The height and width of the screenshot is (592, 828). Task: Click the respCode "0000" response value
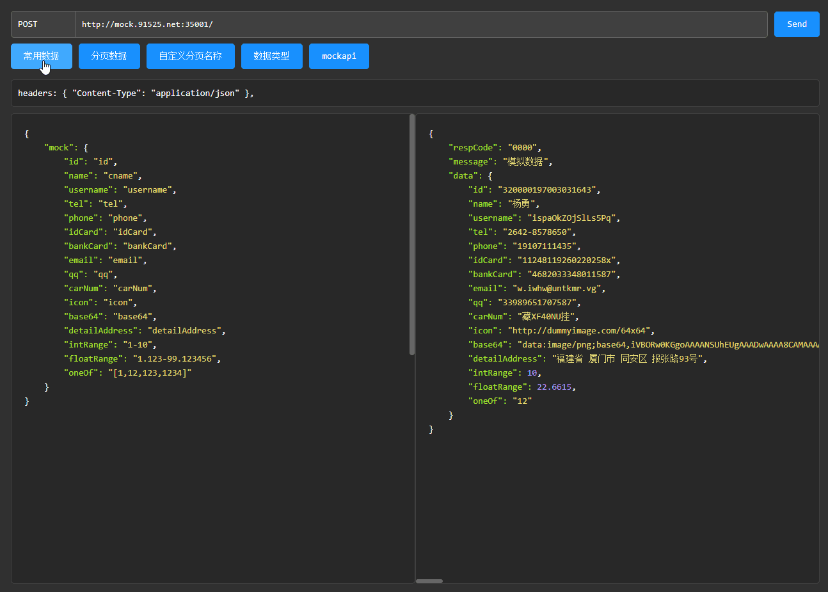(522, 148)
